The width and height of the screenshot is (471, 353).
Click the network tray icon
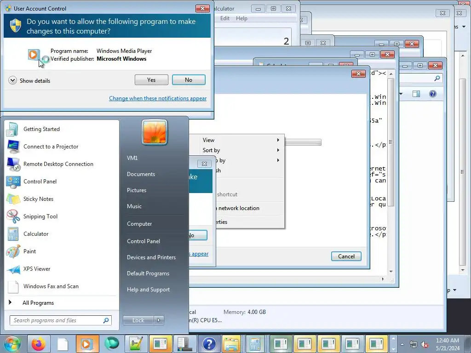414,344
